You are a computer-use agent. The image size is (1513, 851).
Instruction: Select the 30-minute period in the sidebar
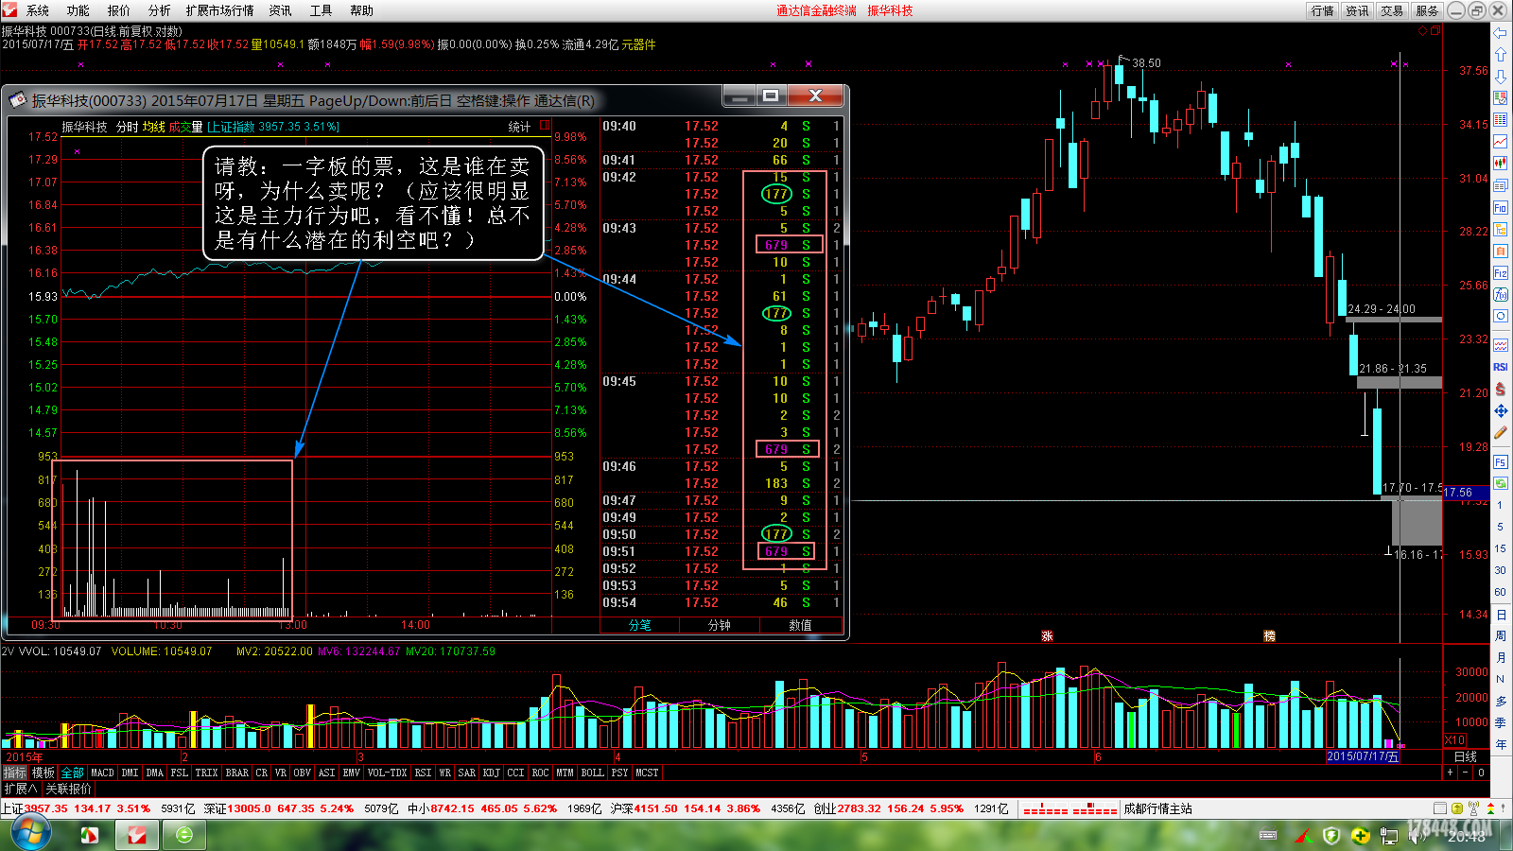pos(1500,570)
